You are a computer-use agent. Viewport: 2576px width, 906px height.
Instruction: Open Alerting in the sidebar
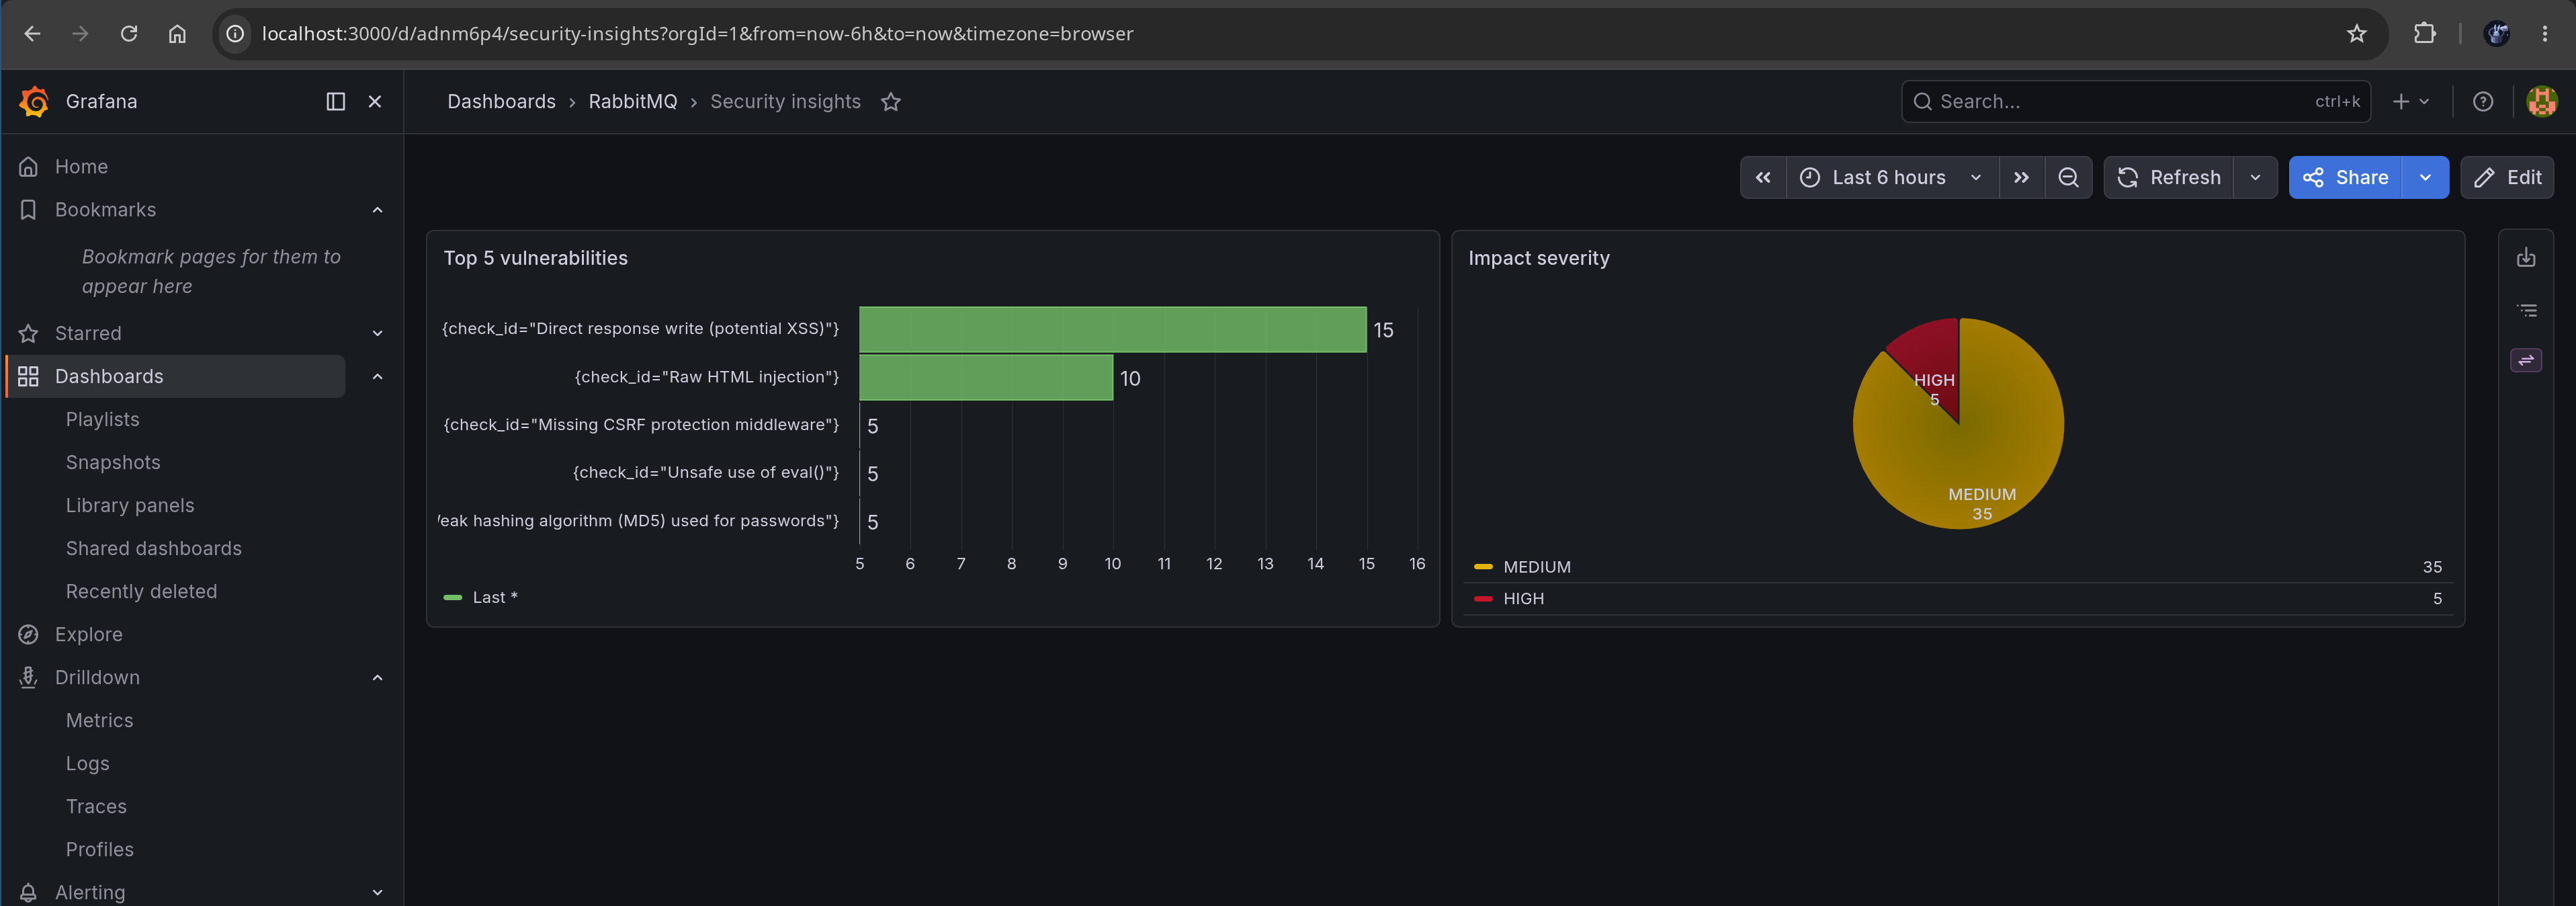point(90,892)
